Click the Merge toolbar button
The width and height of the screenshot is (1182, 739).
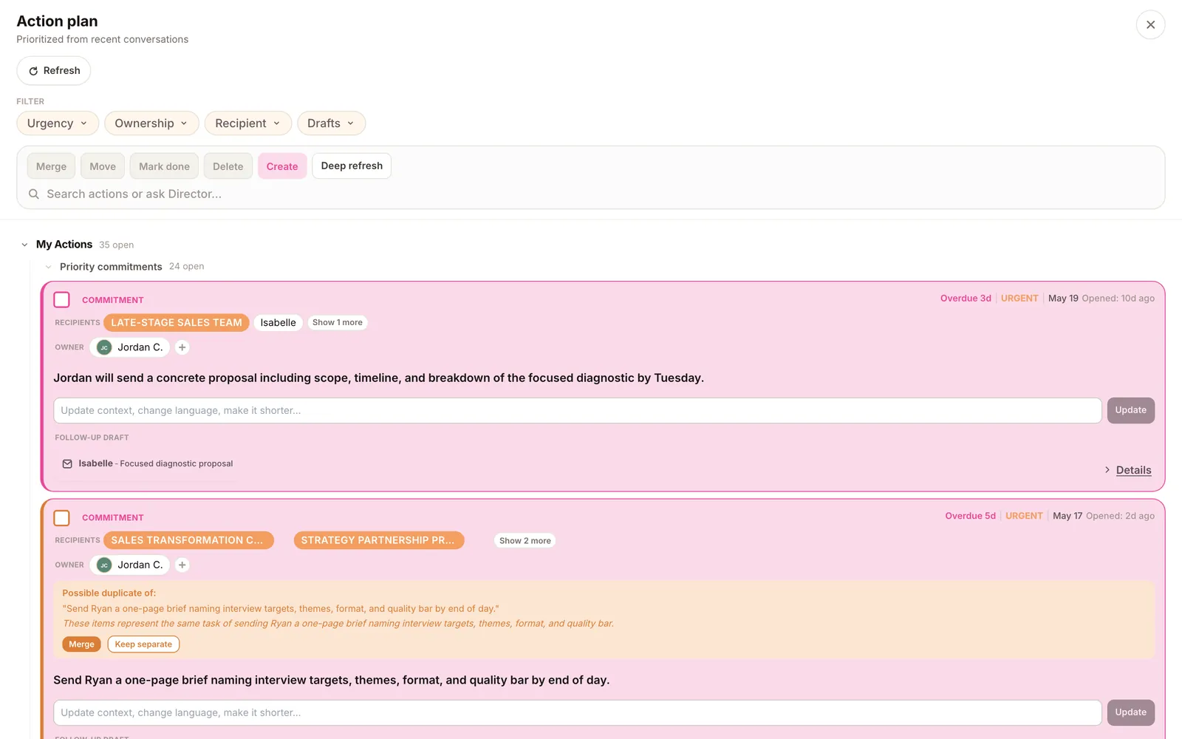point(51,166)
